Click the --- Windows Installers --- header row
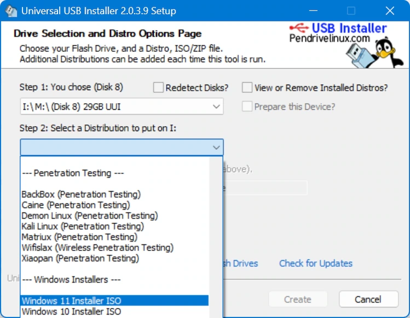The width and height of the screenshot is (410, 318). (115, 280)
